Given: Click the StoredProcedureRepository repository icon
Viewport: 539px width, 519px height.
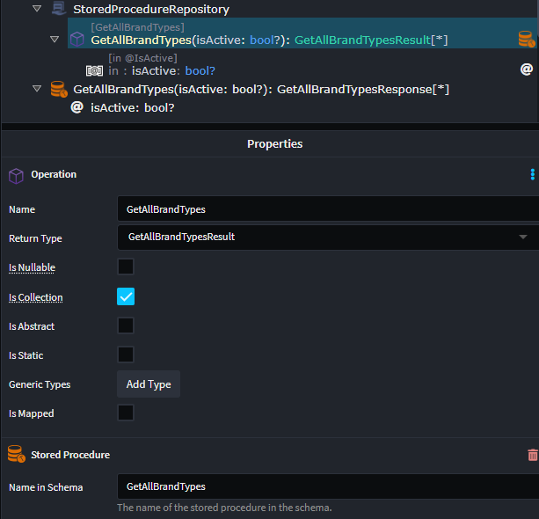Looking at the screenshot, I should click(x=59, y=9).
